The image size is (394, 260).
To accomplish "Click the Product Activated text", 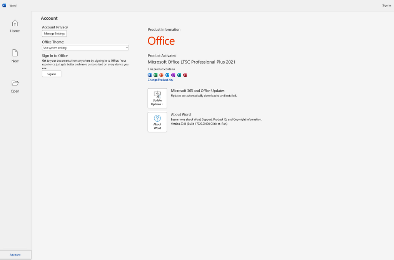I will coord(162,55).
